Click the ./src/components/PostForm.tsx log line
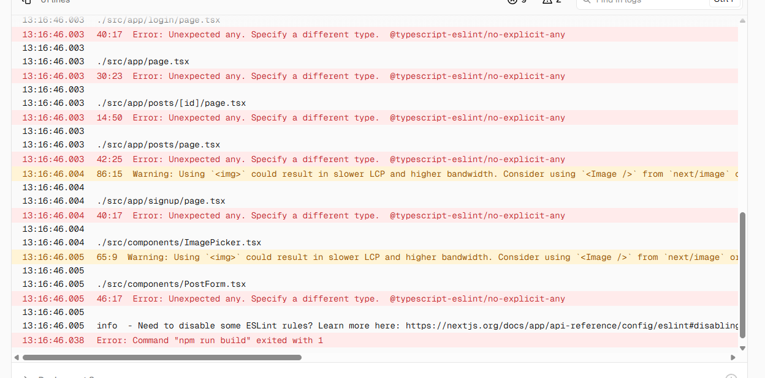 (x=171, y=284)
